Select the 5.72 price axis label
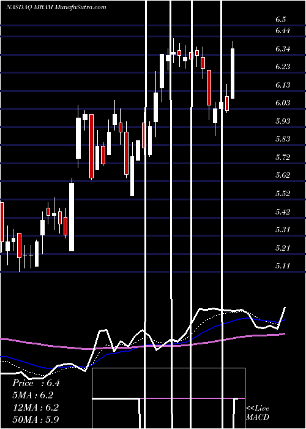The width and height of the screenshot is (306, 429). [283, 158]
